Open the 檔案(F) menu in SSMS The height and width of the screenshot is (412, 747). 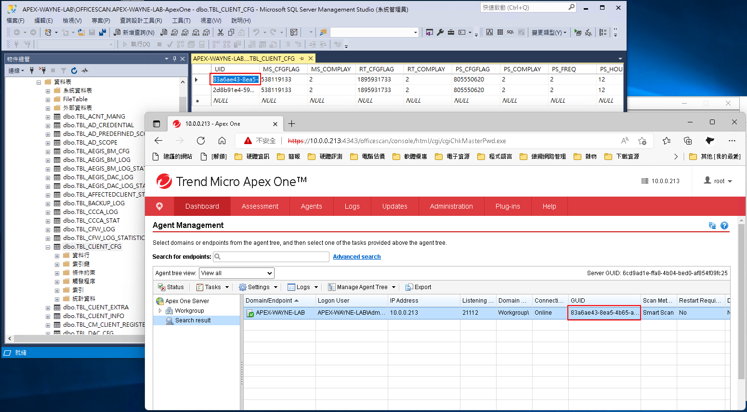coord(15,21)
